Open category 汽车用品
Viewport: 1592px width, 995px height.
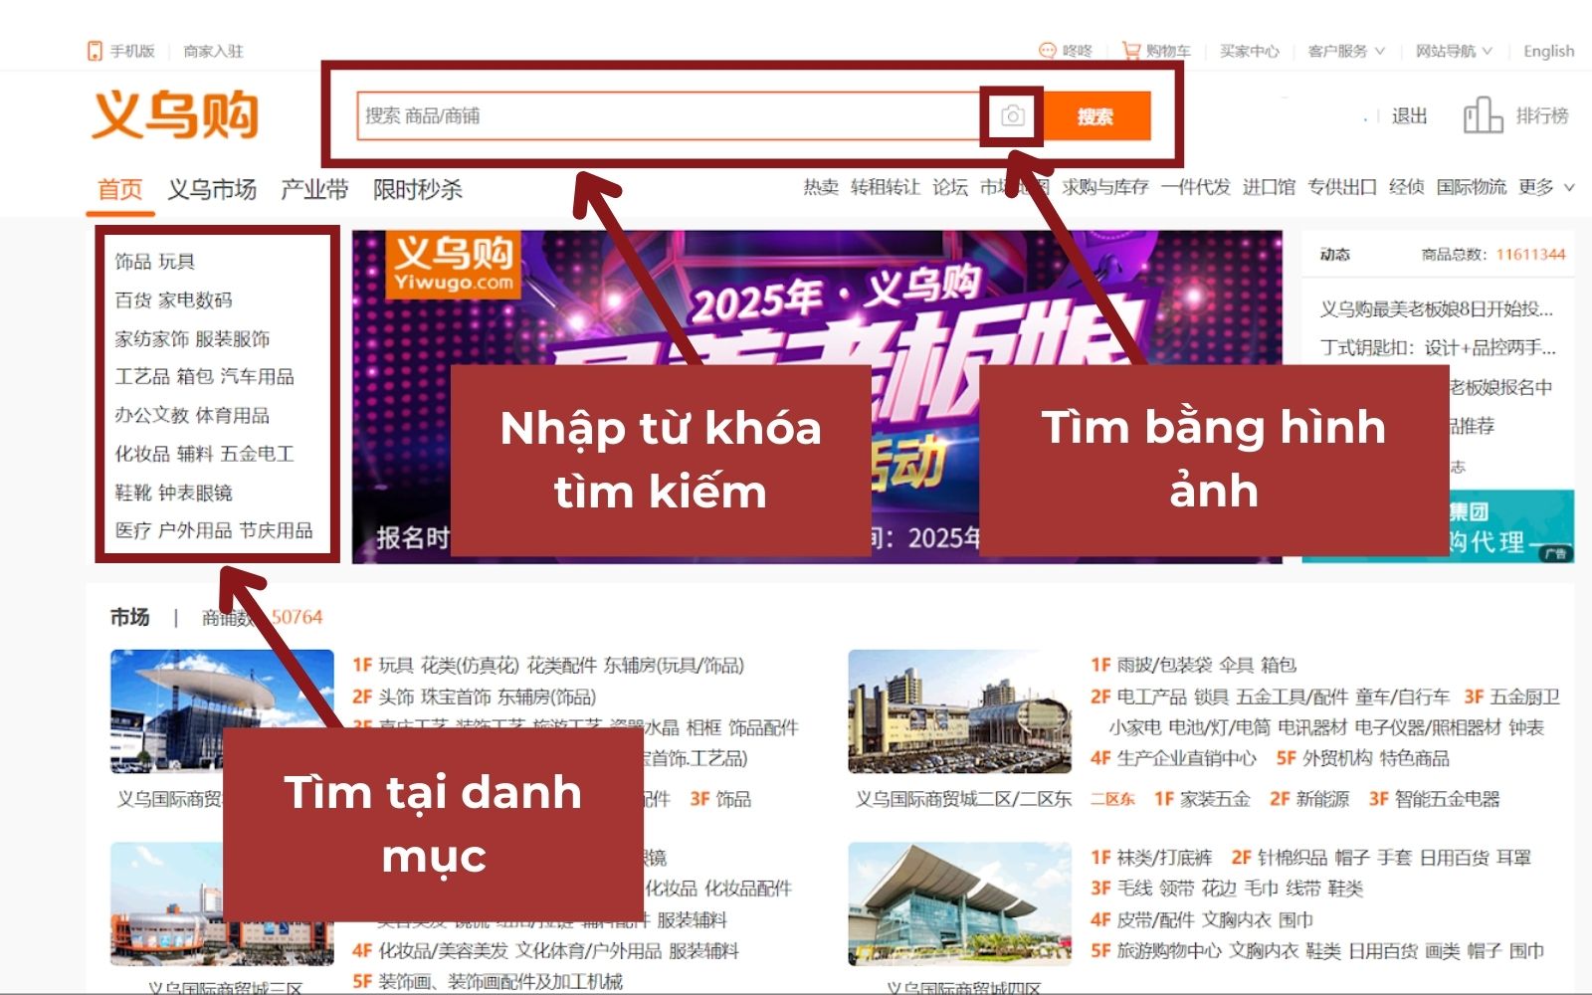pos(257,377)
